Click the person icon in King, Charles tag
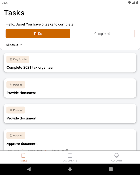Screen dimensions: 140x175 point(11,59)
